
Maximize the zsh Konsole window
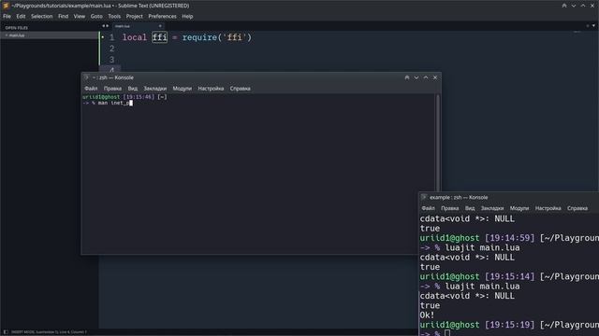click(x=426, y=77)
